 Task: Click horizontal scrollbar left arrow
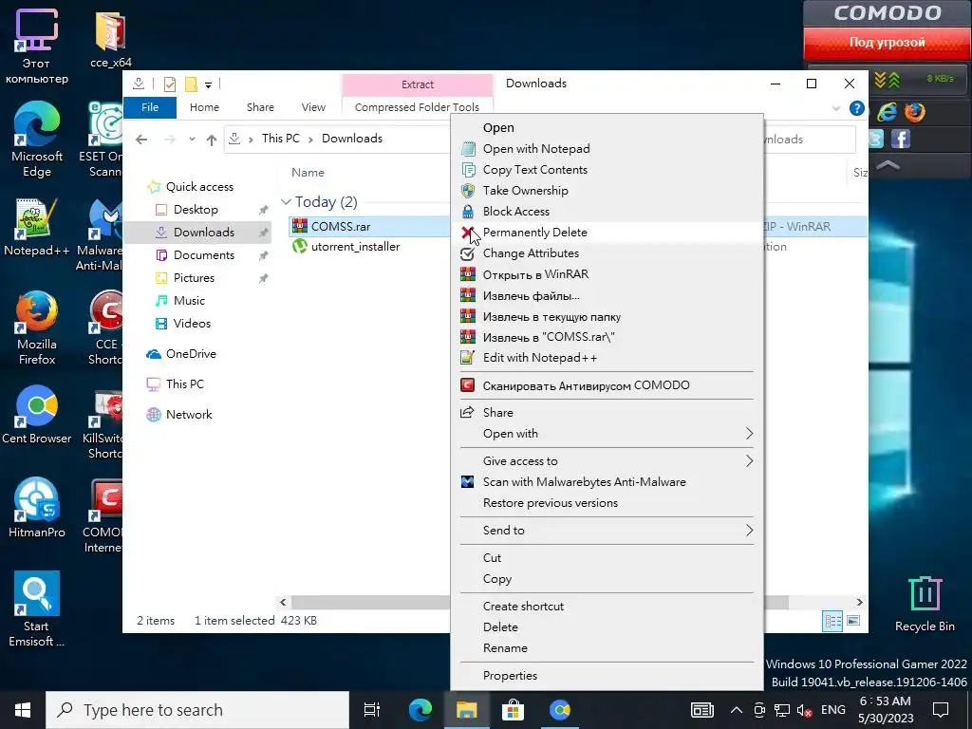[x=283, y=603]
